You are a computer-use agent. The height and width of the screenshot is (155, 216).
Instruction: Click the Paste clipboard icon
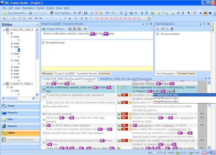(x=101, y=13)
